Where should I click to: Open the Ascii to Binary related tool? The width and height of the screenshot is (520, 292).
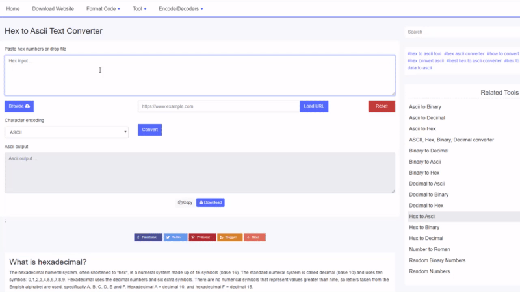[425, 106]
